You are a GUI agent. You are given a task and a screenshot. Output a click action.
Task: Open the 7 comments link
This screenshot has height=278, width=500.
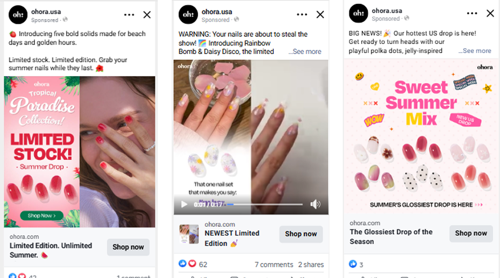coord(273,264)
